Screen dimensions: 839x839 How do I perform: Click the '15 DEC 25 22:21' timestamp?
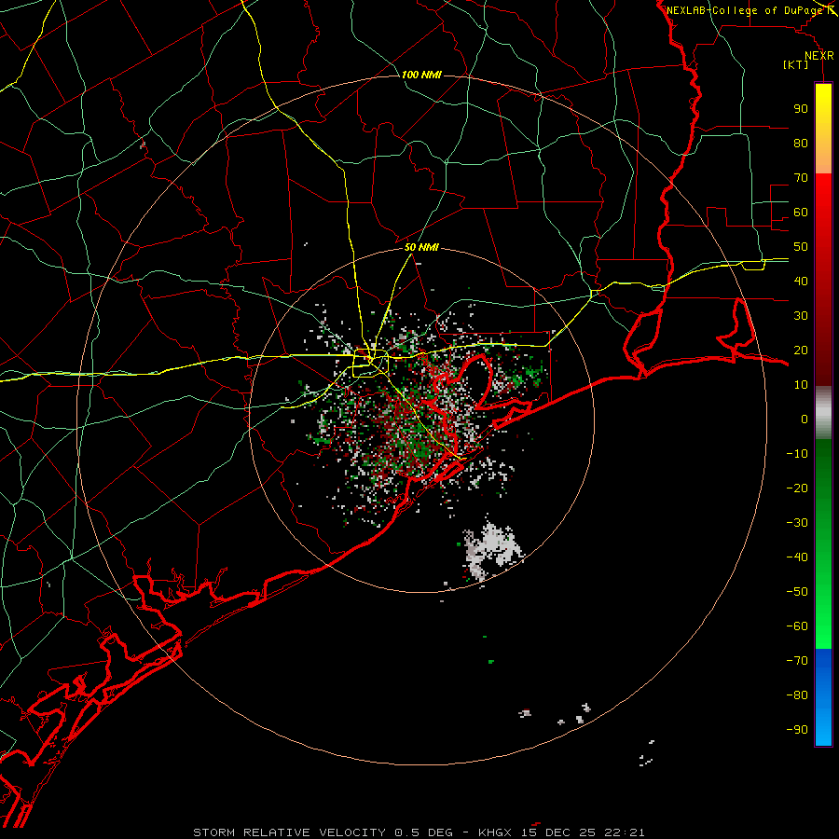pyautogui.click(x=582, y=832)
